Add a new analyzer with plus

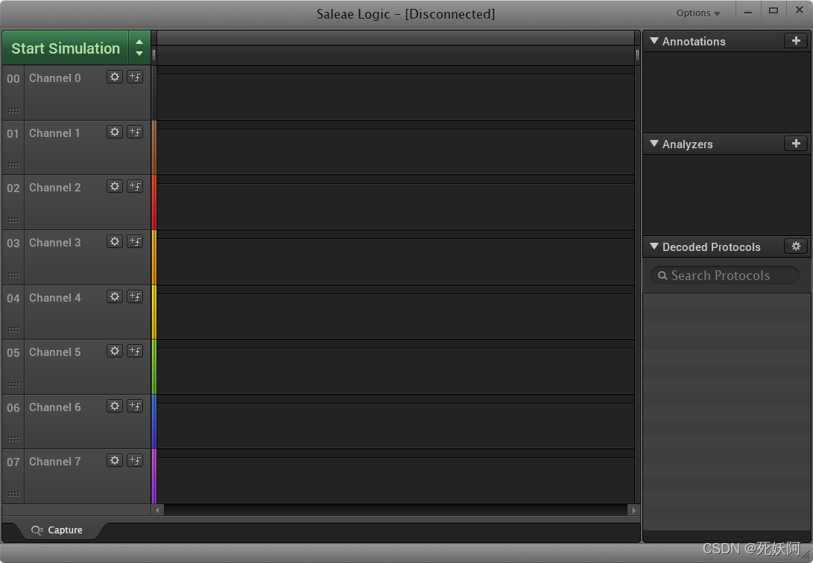tap(796, 144)
